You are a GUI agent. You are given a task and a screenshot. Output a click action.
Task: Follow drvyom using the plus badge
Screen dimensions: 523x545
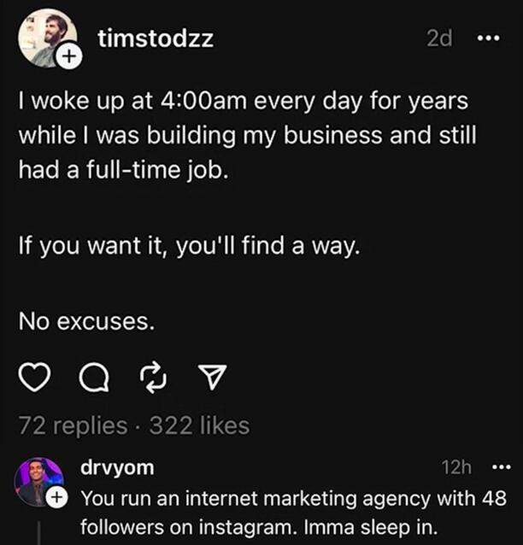(x=57, y=497)
